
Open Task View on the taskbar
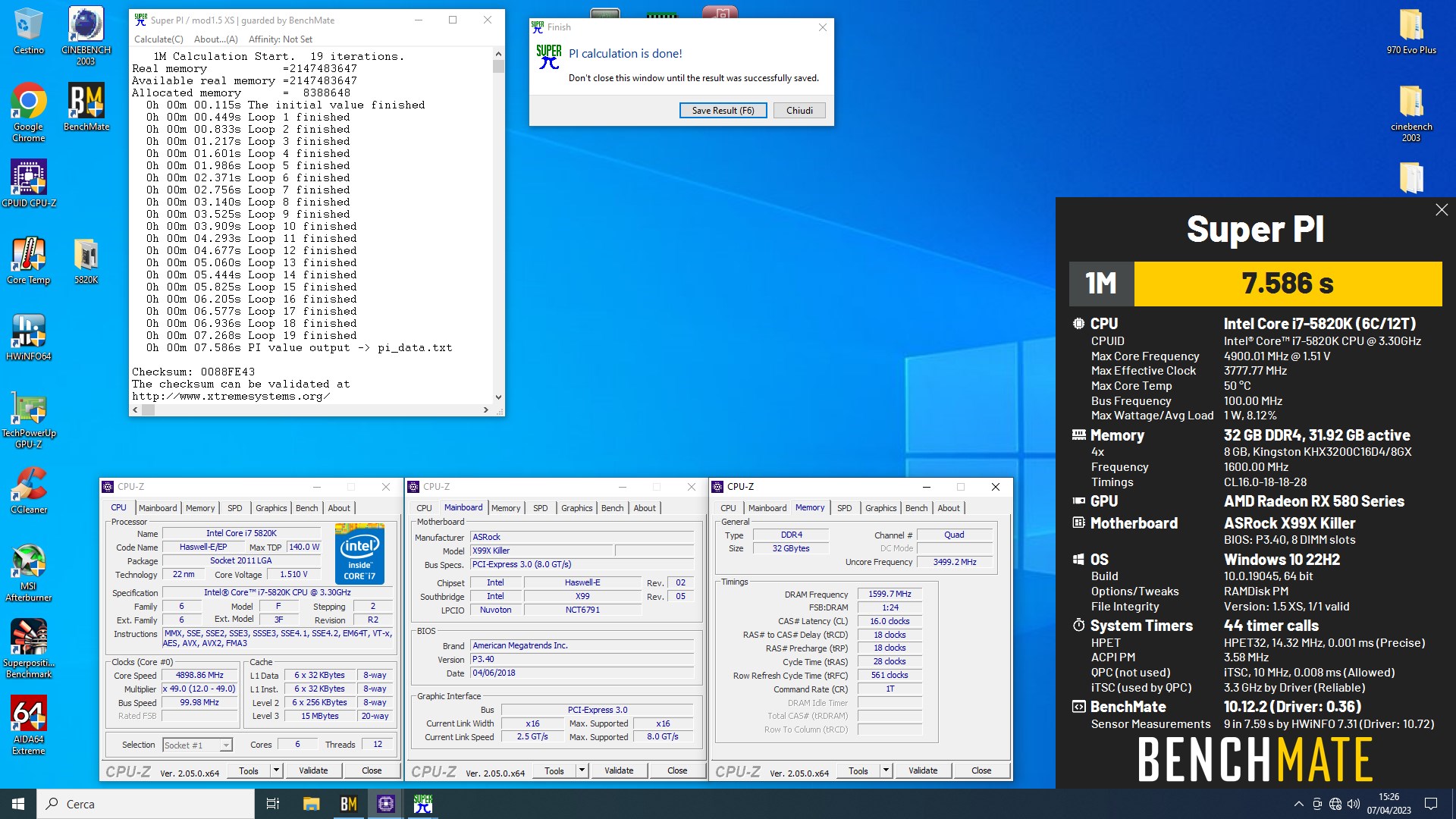pyautogui.click(x=273, y=804)
